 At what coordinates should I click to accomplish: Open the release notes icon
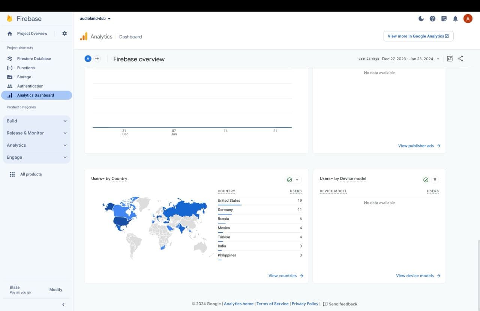(x=444, y=18)
